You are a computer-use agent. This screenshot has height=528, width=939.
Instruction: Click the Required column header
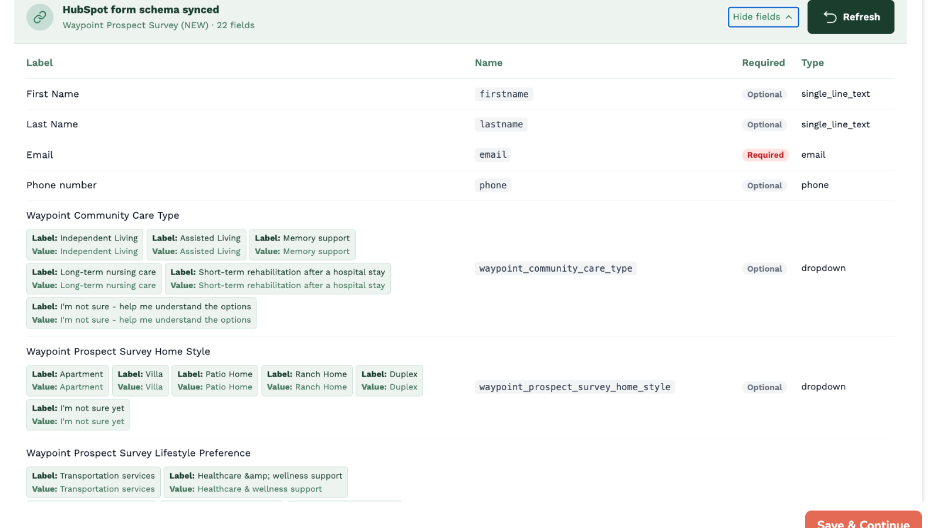point(763,63)
